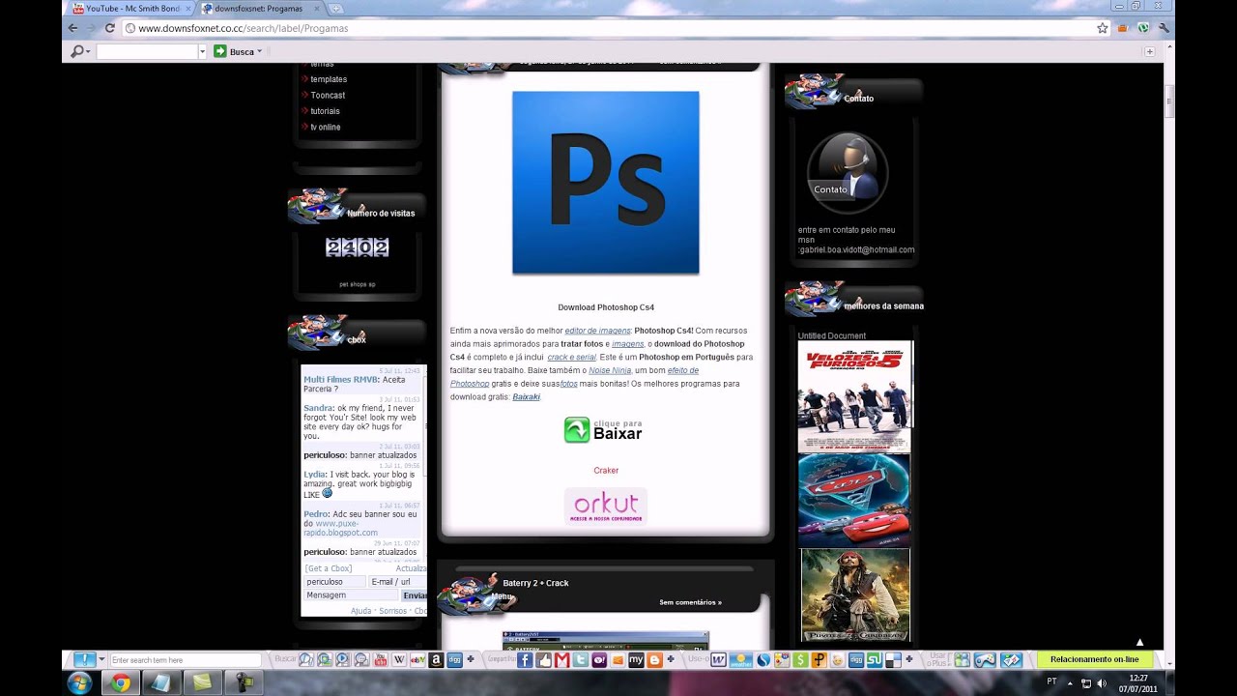Expand the Busca button dropdown arrow
Viewport: 1237px width, 696px height.
259,51
